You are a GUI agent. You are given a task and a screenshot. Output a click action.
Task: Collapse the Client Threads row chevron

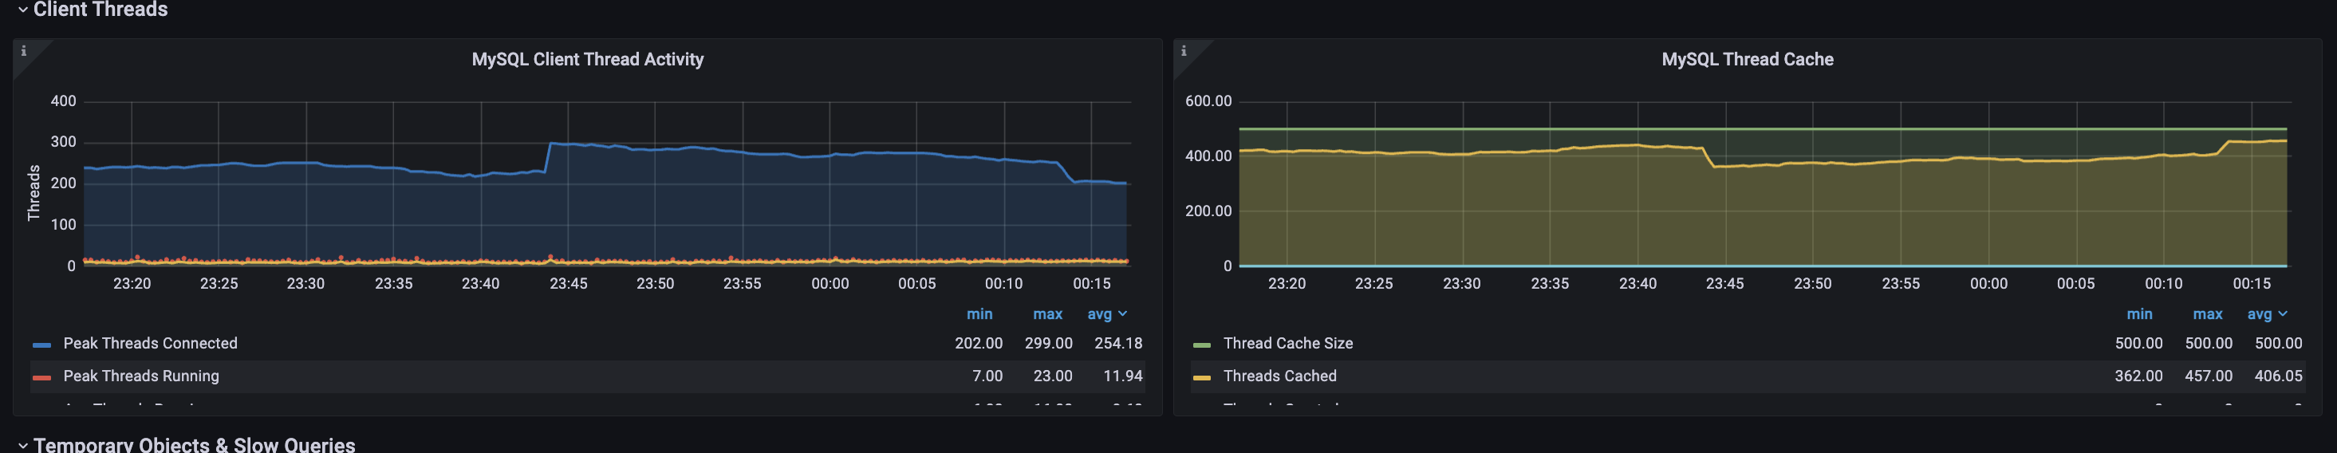point(22,10)
